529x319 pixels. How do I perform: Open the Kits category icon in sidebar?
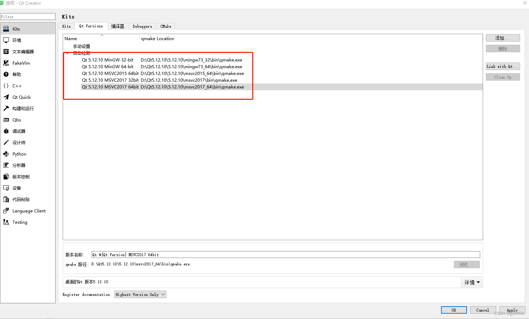pyautogui.click(x=6, y=29)
